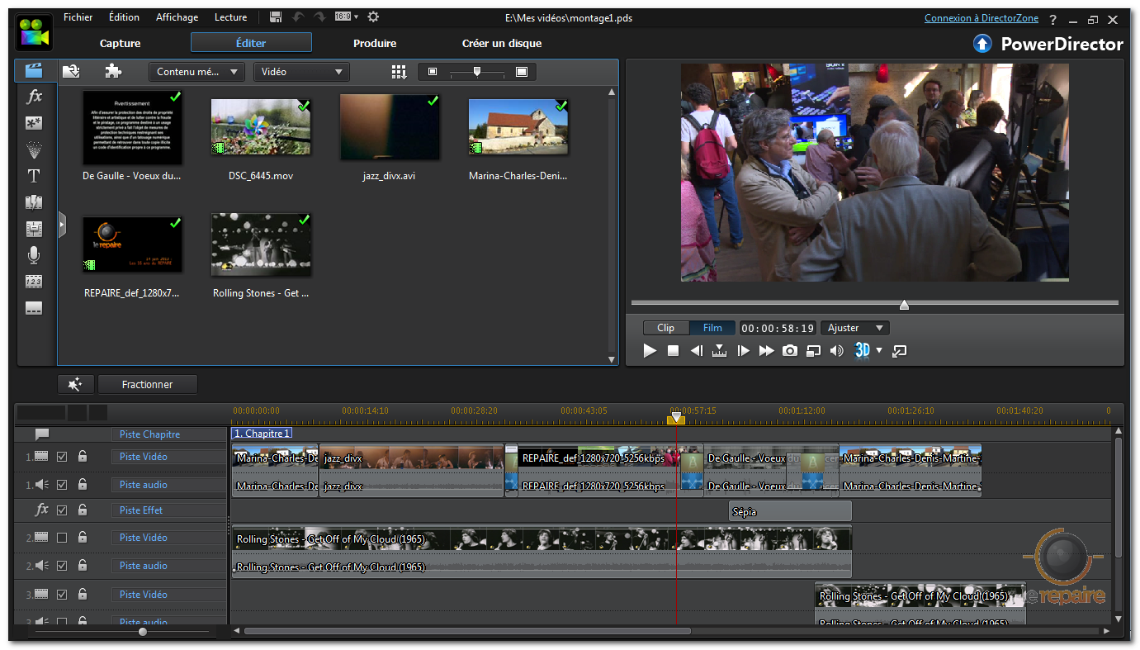Open the Media Room clapperboard icon
Screen dimensions: 1140x650
pyautogui.click(x=35, y=71)
